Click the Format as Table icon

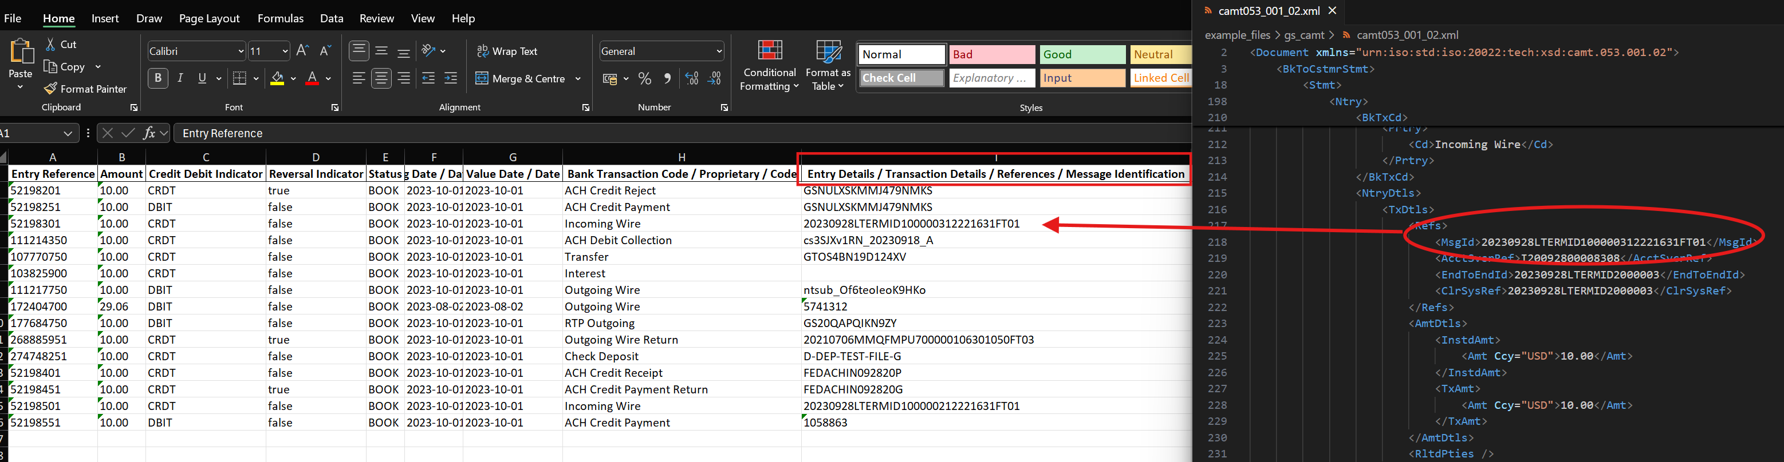click(x=828, y=51)
